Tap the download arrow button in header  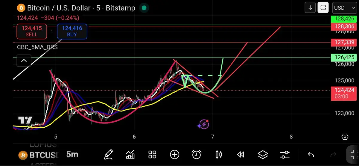click(310, 8)
